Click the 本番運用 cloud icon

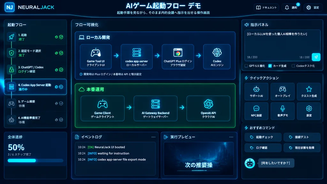[81, 89]
